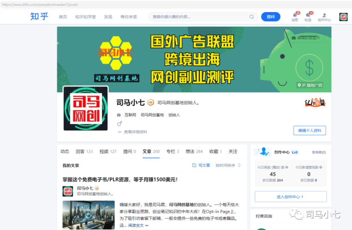Switch to the 视频 127 tab
The width and height of the screenshot is (352, 230).
[108, 151]
